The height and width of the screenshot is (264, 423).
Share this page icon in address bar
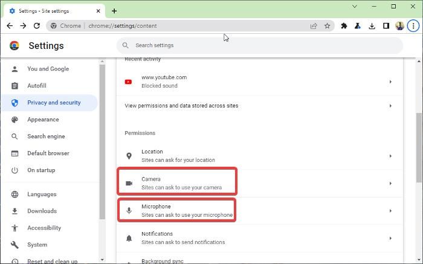tap(314, 26)
